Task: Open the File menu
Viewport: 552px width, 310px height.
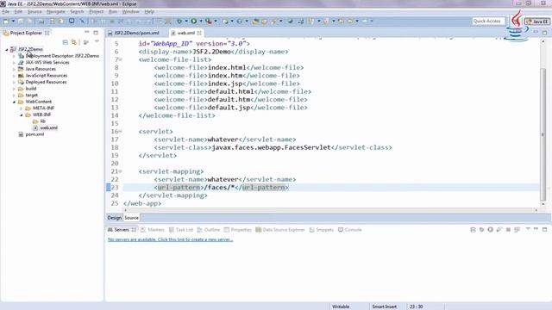Action: (x=6, y=11)
